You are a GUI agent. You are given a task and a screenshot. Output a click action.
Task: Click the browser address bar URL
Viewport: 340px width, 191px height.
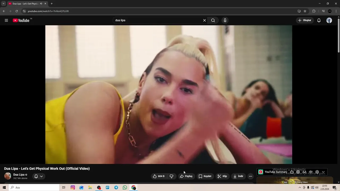point(48,11)
